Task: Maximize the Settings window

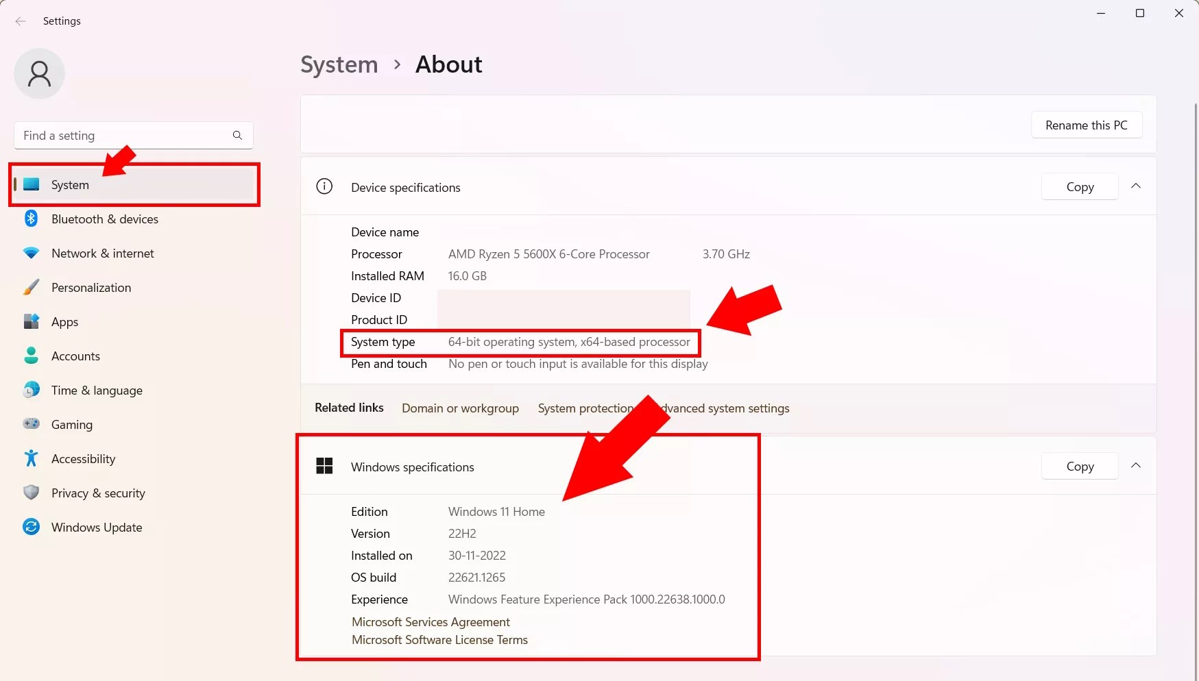Action: 1140,13
